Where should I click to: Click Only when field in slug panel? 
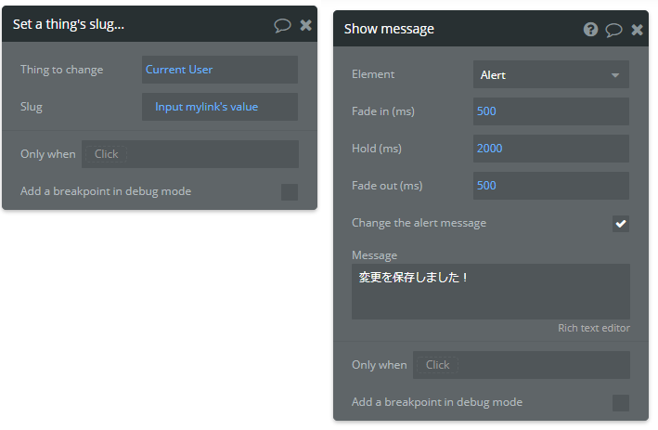[190, 154]
